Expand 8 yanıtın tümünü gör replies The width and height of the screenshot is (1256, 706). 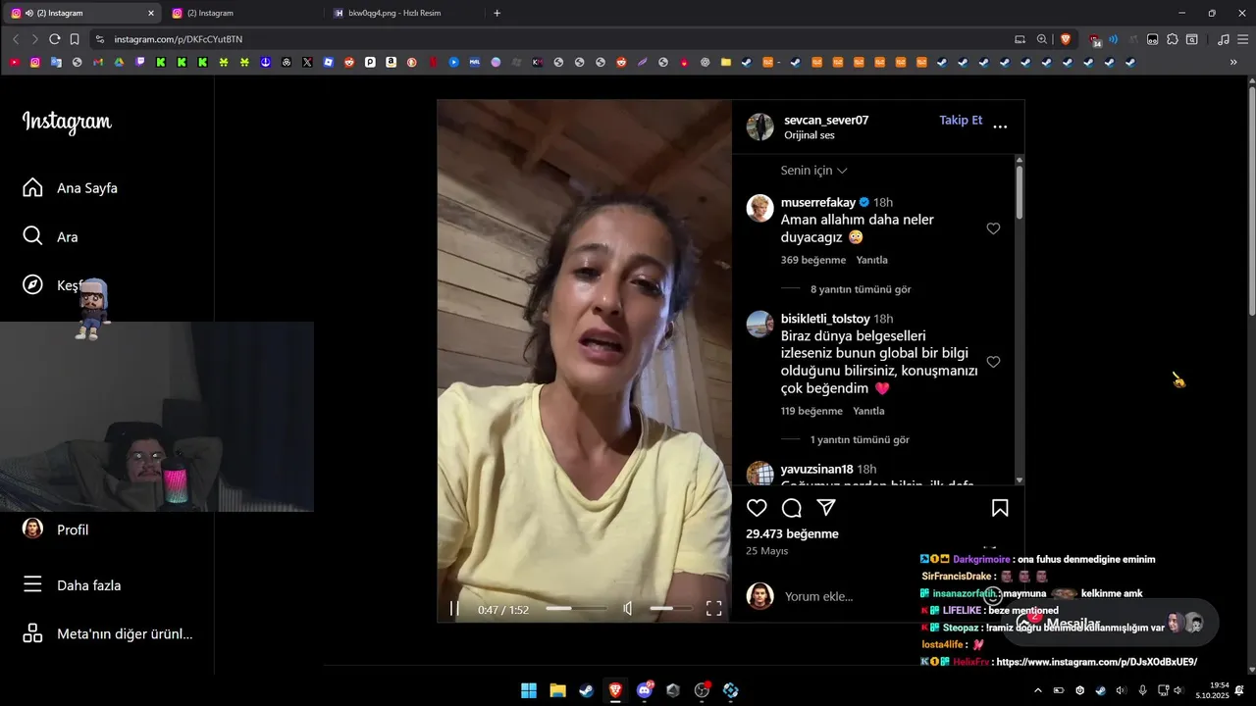click(861, 289)
